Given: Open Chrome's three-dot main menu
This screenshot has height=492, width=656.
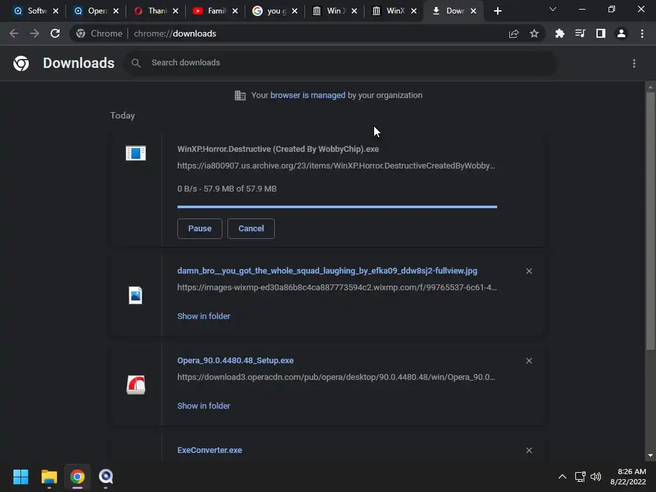Looking at the screenshot, I should tap(642, 33).
